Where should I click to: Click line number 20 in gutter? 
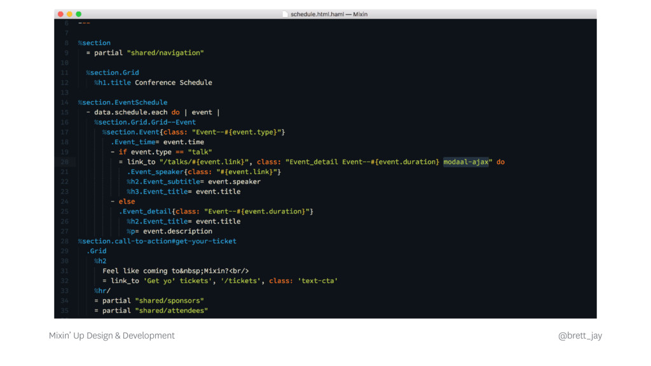click(x=64, y=162)
